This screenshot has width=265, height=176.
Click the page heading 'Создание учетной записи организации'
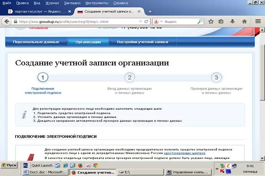click(x=92, y=63)
